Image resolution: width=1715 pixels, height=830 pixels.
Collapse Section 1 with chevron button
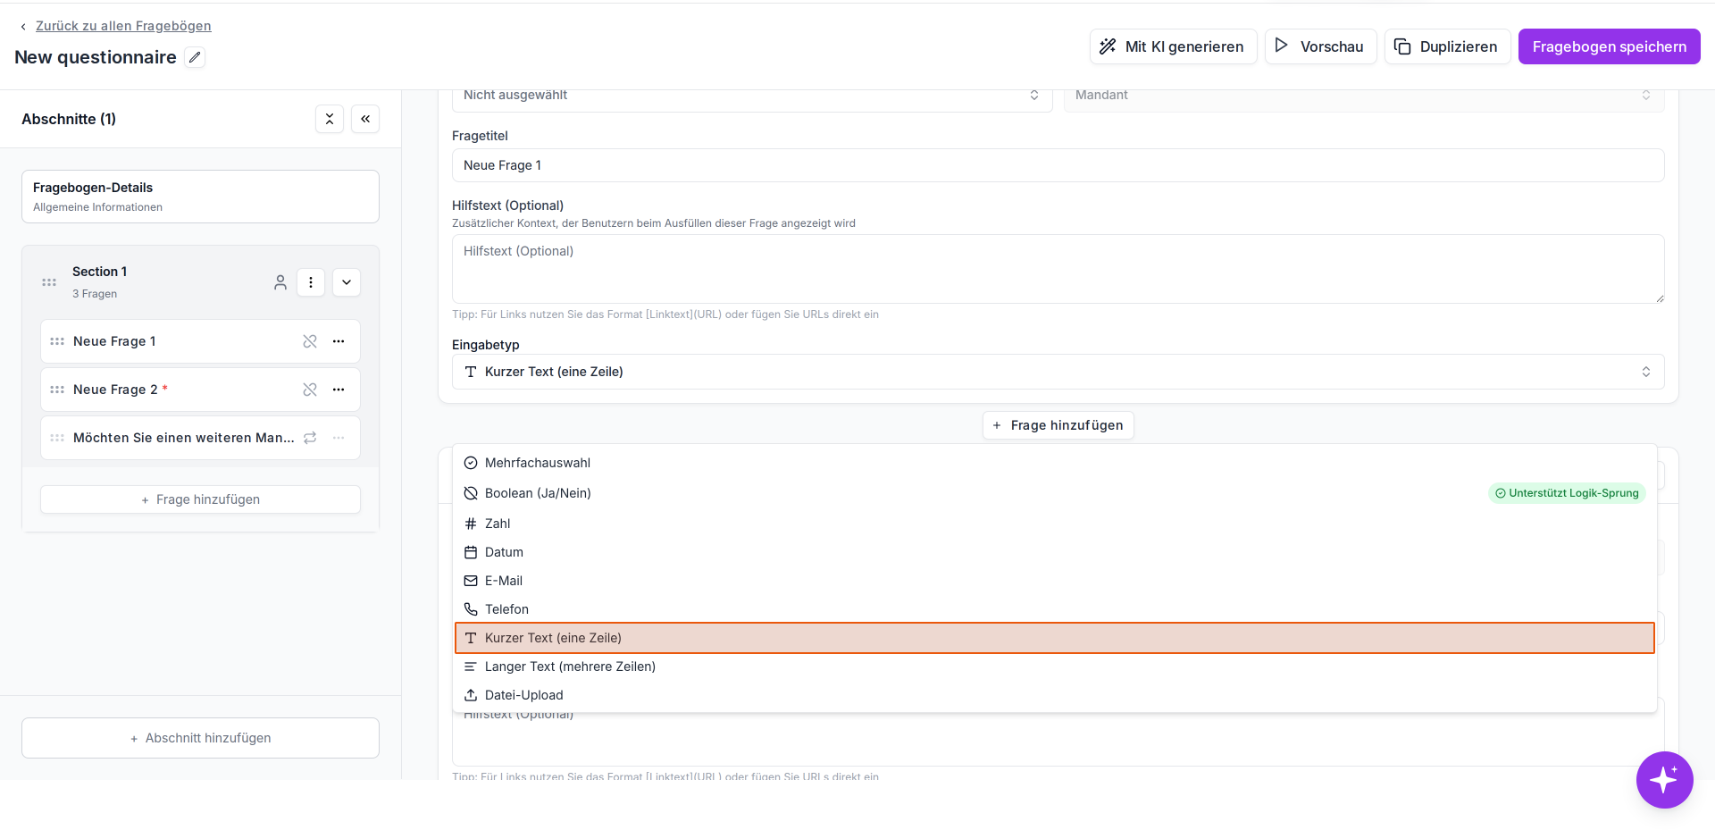tap(347, 282)
